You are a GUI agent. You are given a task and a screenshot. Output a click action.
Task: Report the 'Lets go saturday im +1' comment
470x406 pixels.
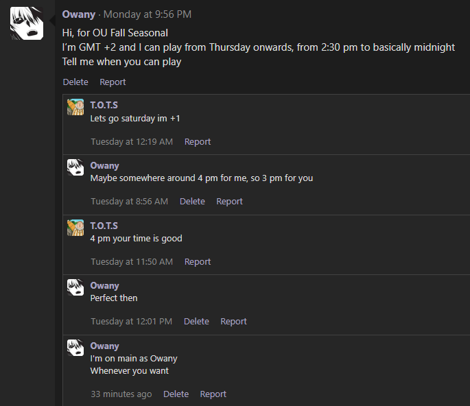pos(198,141)
